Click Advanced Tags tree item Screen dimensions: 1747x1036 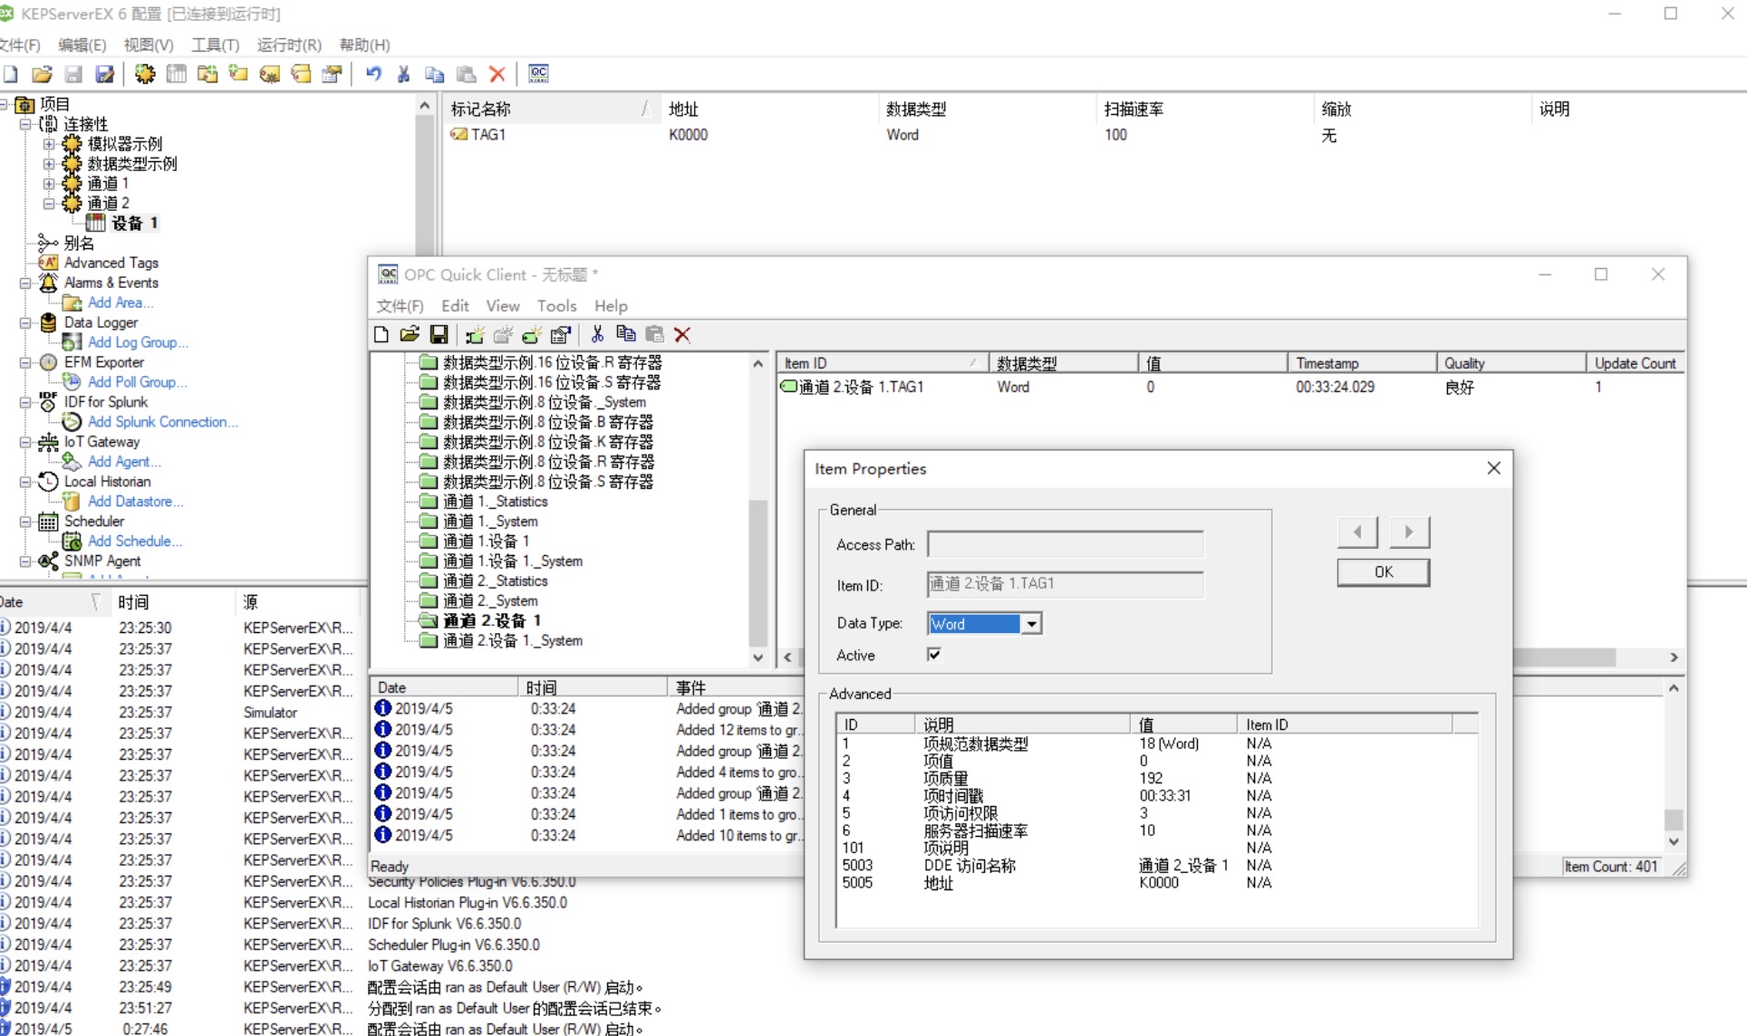111,263
